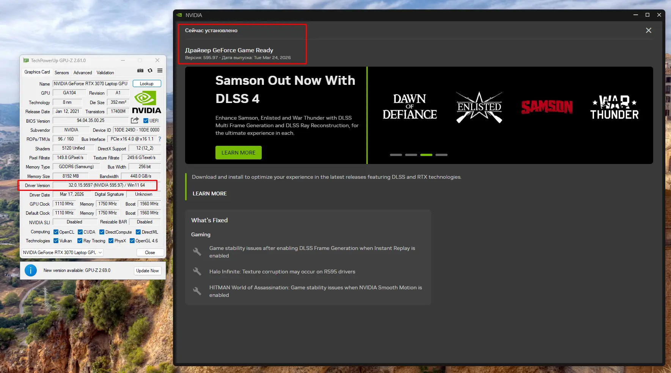The width and height of the screenshot is (671, 373).
Task: Click the NVIDIA logo in GPU-Z
Action: pos(146,103)
